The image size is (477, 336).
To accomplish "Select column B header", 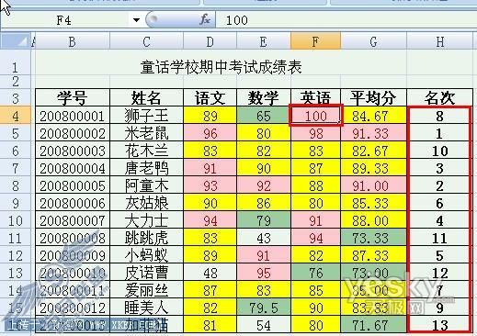I will click(x=73, y=41).
